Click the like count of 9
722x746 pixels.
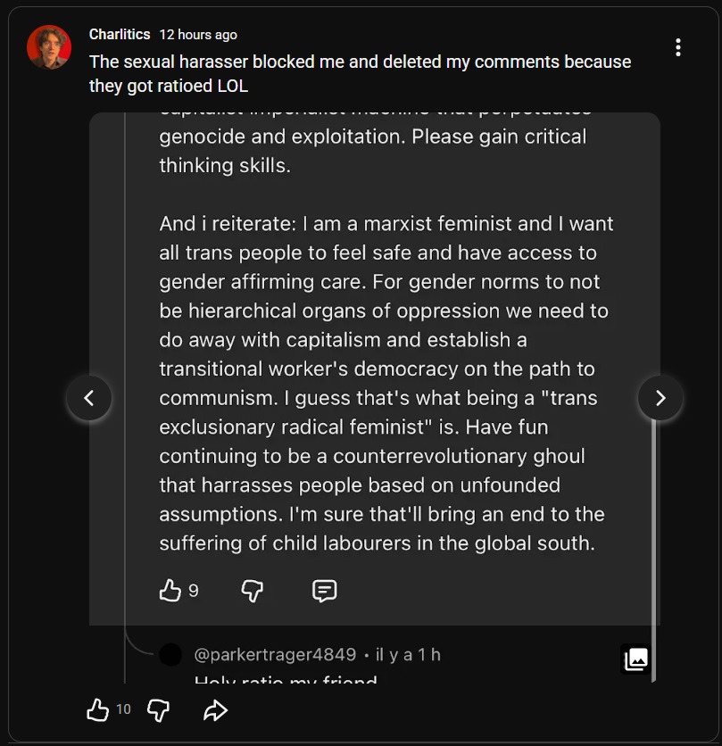click(194, 591)
